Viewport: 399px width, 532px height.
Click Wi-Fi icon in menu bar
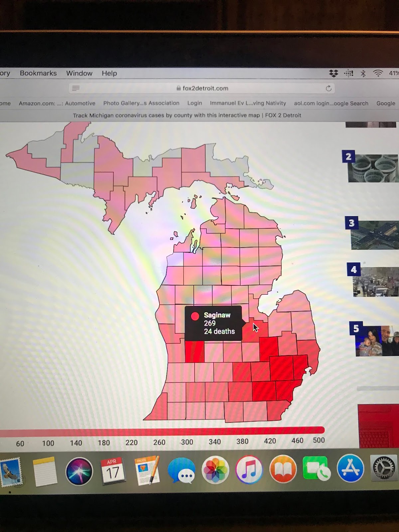378,73
